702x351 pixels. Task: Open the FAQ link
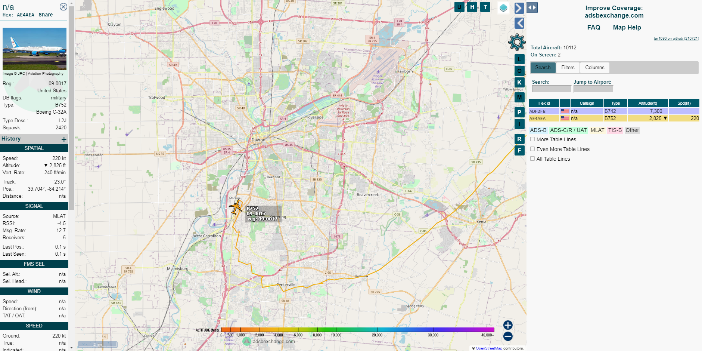tap(594, 27)
